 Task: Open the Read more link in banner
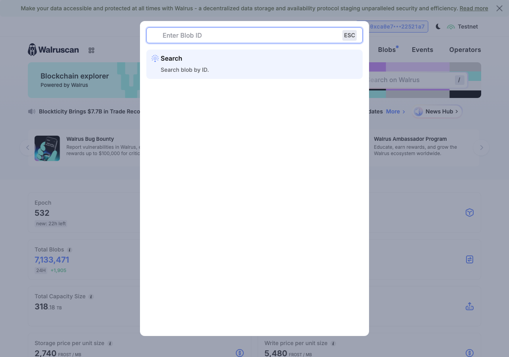tap(474, 8)
